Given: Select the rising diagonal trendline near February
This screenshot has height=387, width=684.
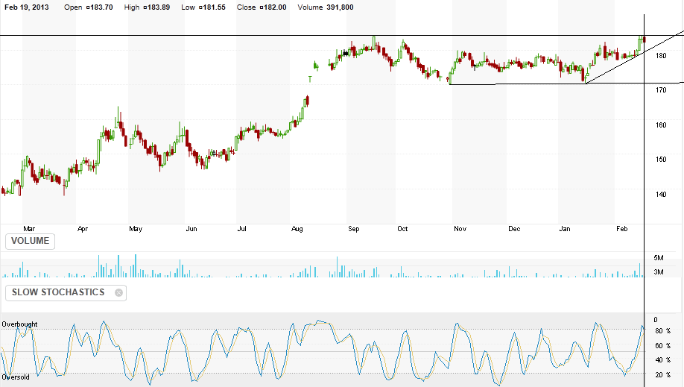Looking at the screenshot, I should pos(618,63).
